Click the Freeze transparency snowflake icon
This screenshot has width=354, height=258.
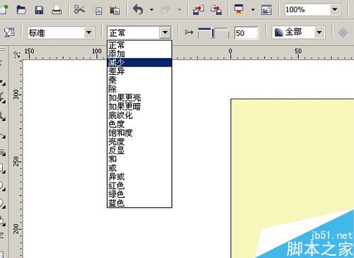343,33
